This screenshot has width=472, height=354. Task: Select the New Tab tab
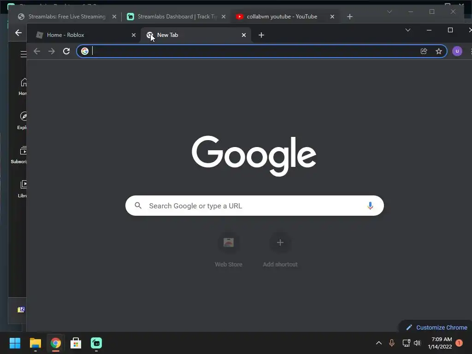tap(195, 35)
